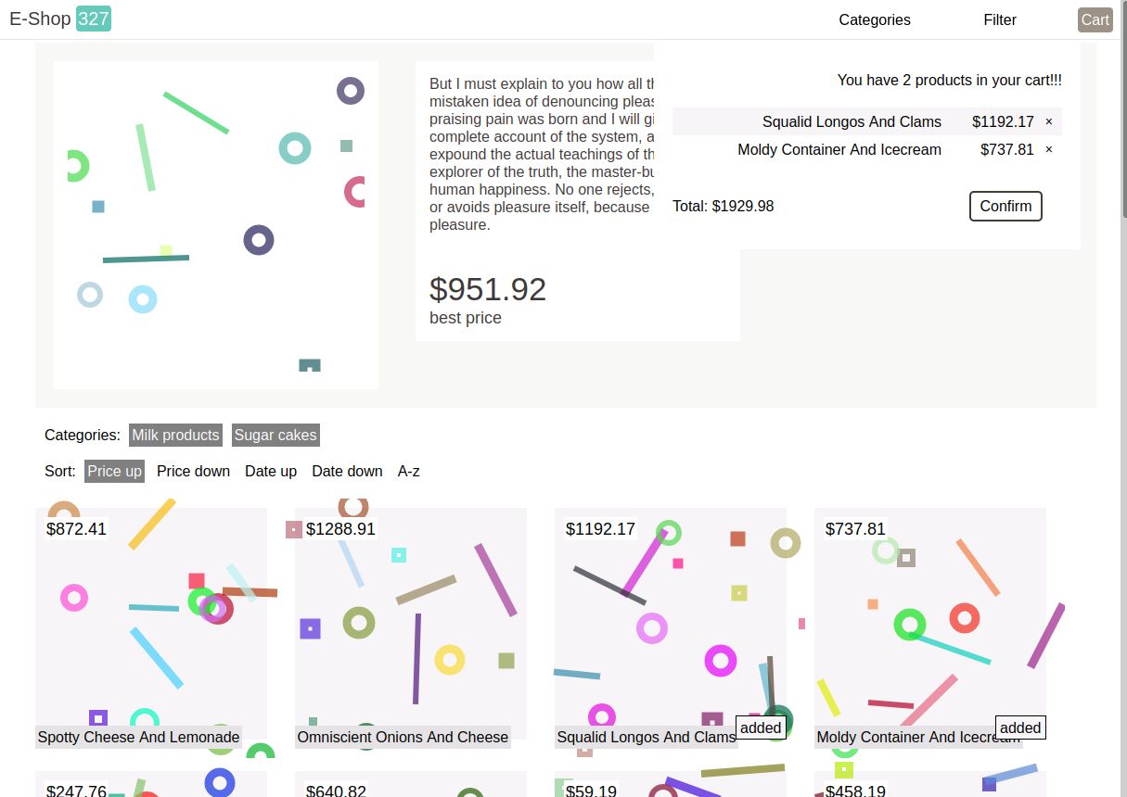1127x797 pixels.
Task: Click the 327 badge beside E-Shop
Action: click(94, 19)
